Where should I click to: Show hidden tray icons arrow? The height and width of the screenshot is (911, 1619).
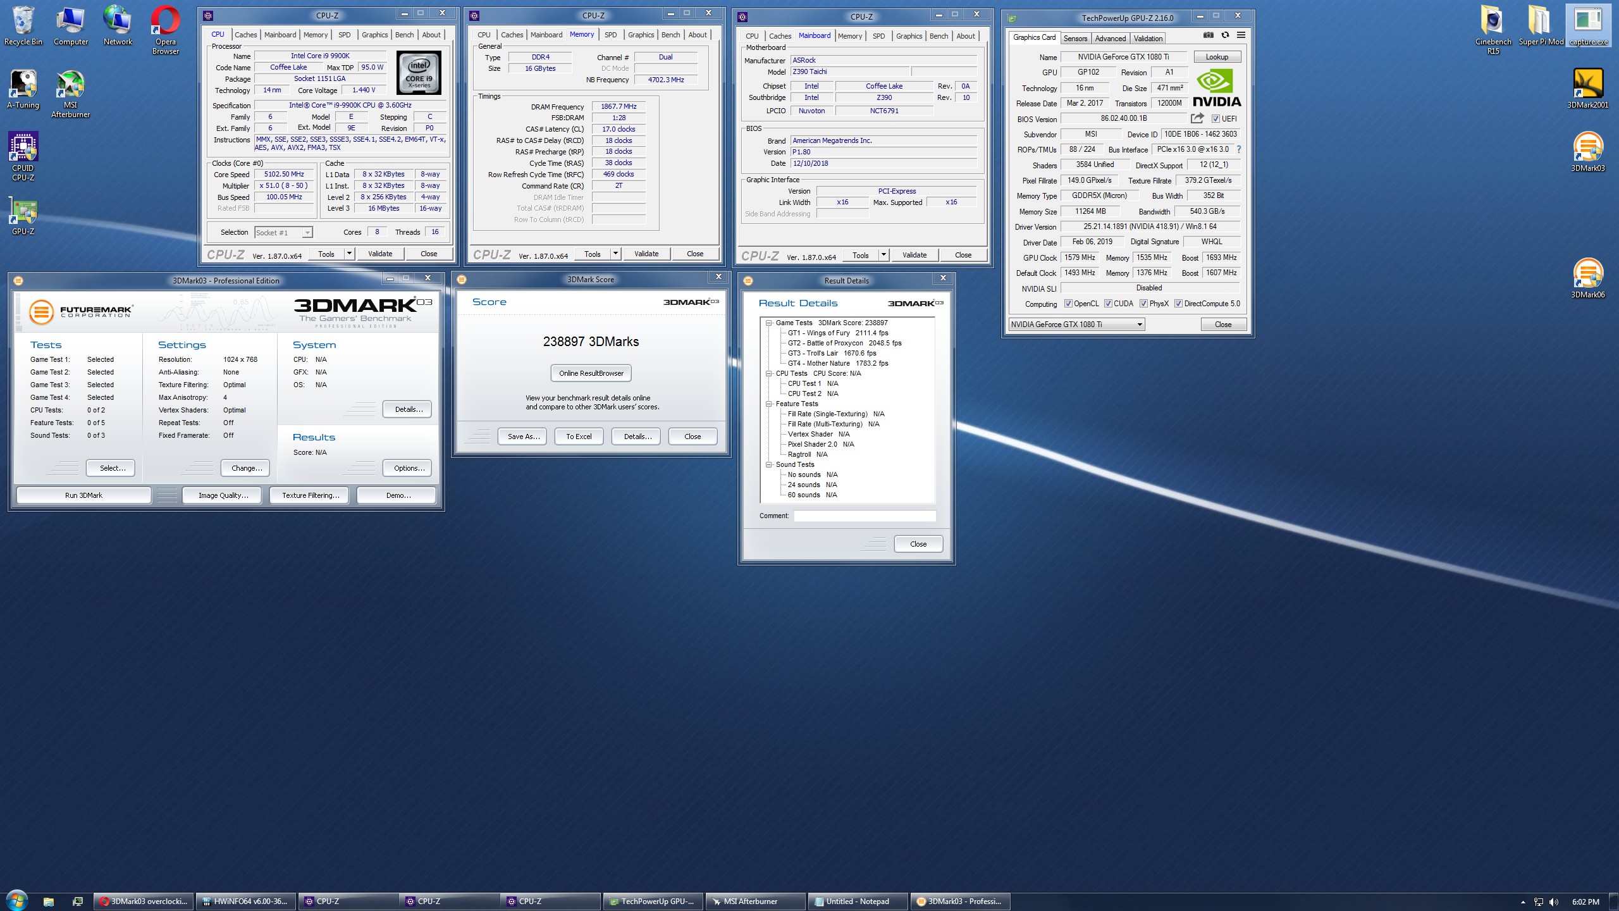(1523, 902)
